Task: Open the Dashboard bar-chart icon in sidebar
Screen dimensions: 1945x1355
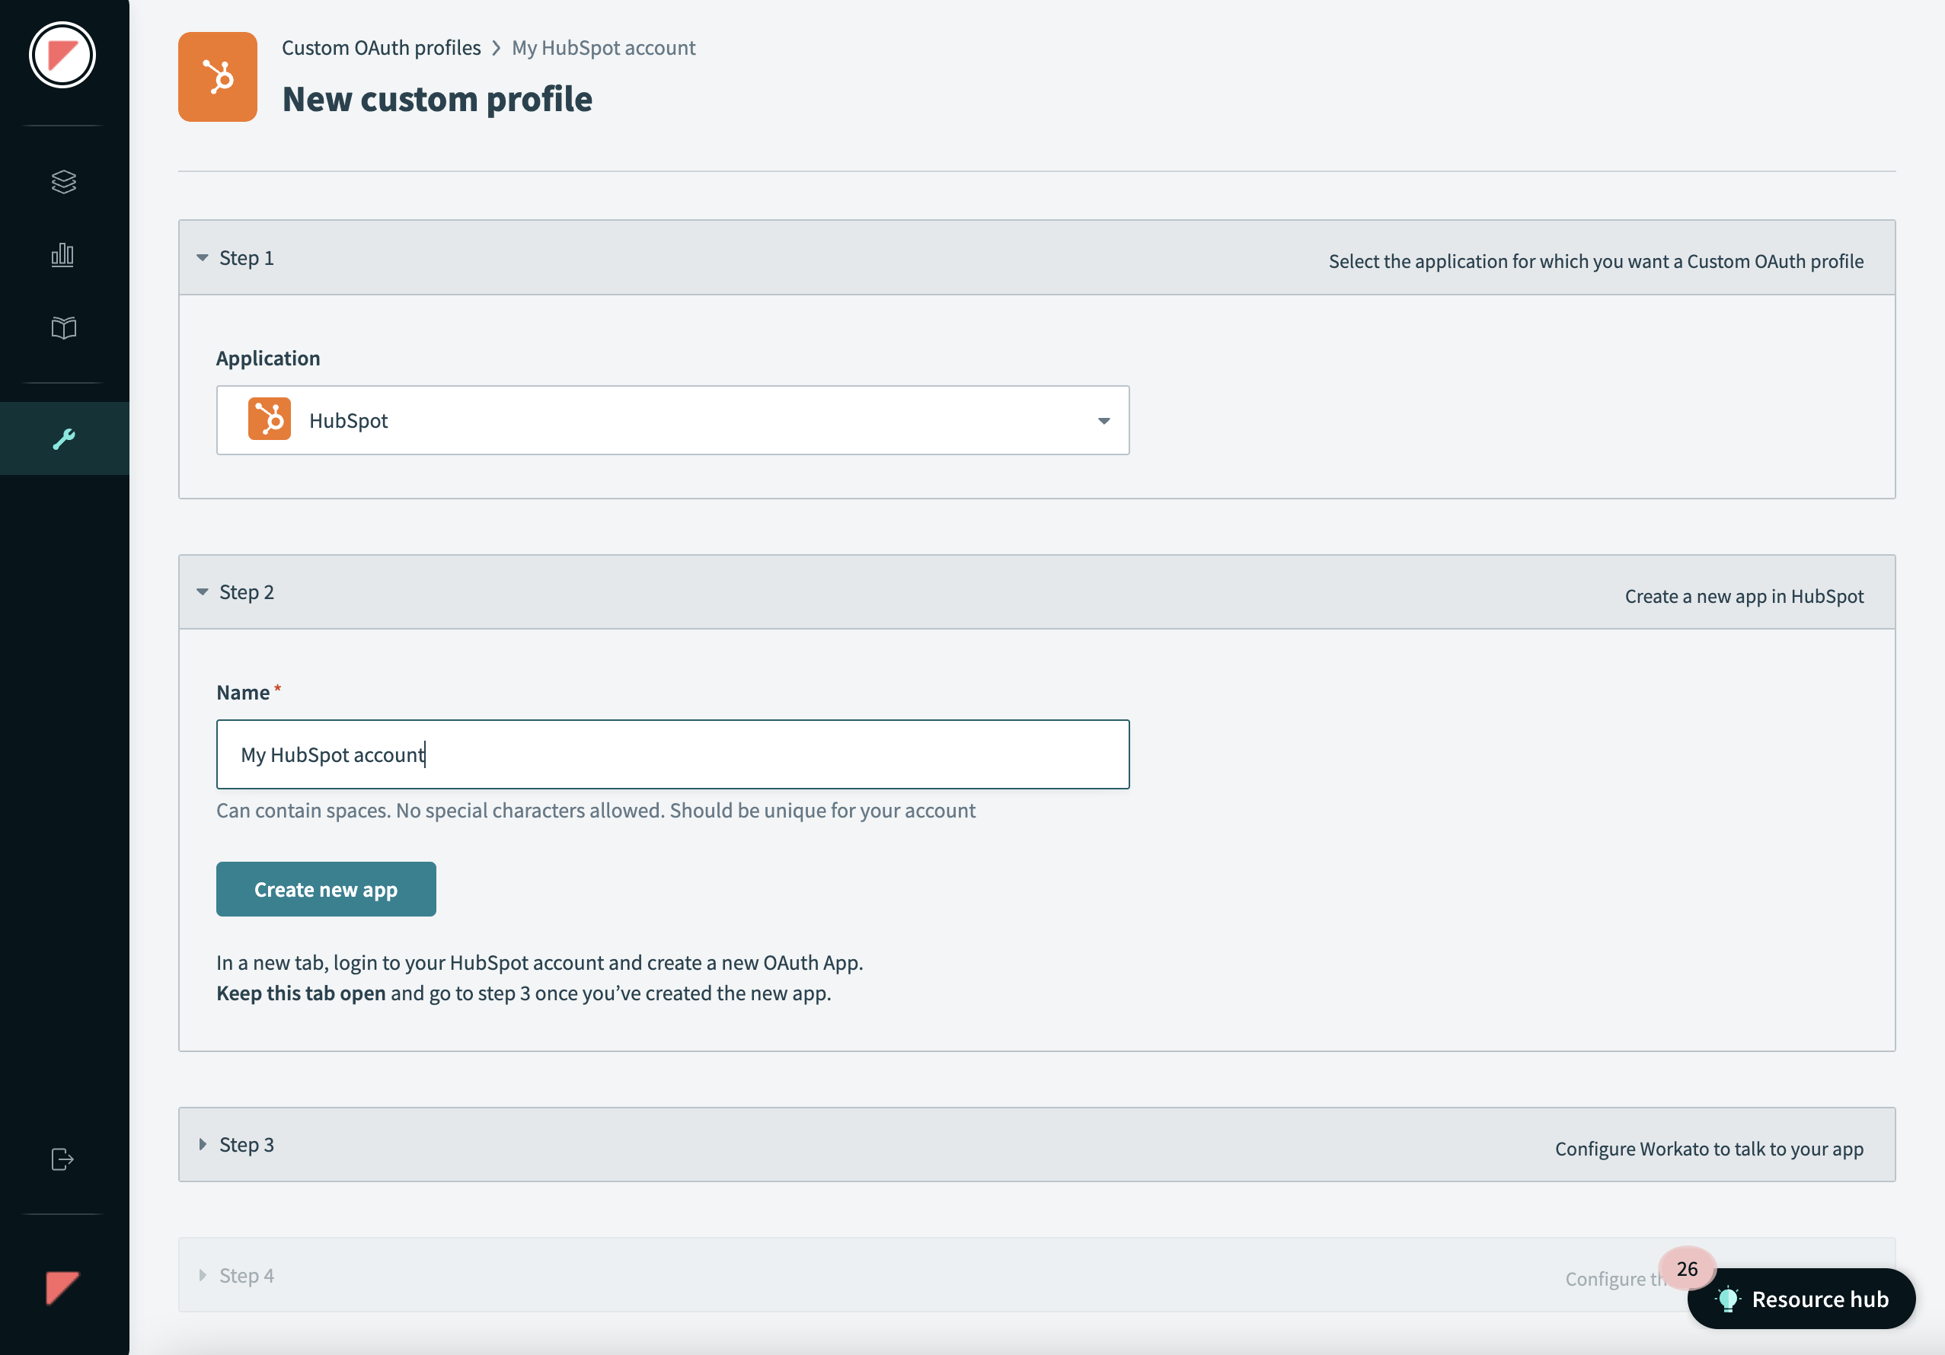Action: (63, 255)
